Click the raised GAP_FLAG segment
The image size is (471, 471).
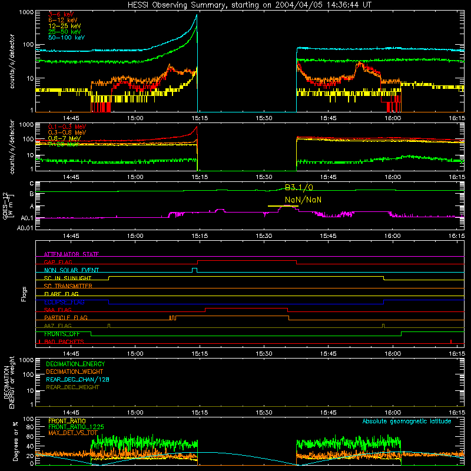point(247,261)
